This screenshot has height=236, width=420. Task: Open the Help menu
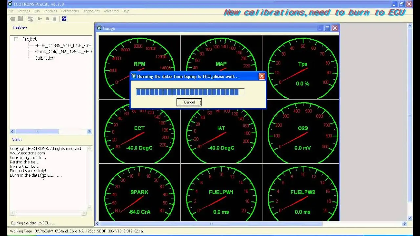pyautogui.click(x=126, y=11)
